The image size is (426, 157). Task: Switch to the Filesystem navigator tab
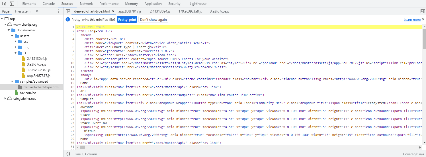point(22,11)
